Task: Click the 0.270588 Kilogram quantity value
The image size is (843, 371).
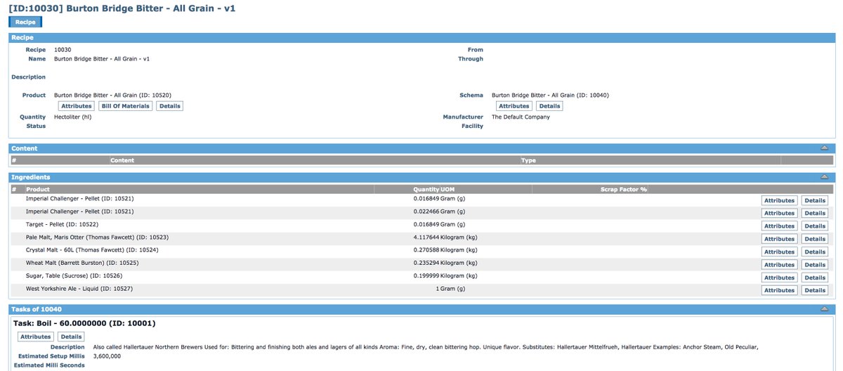Action: point(445,250)
